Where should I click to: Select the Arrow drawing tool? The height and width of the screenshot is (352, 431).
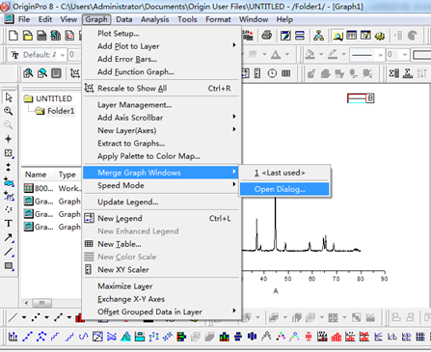coord(9,237)
